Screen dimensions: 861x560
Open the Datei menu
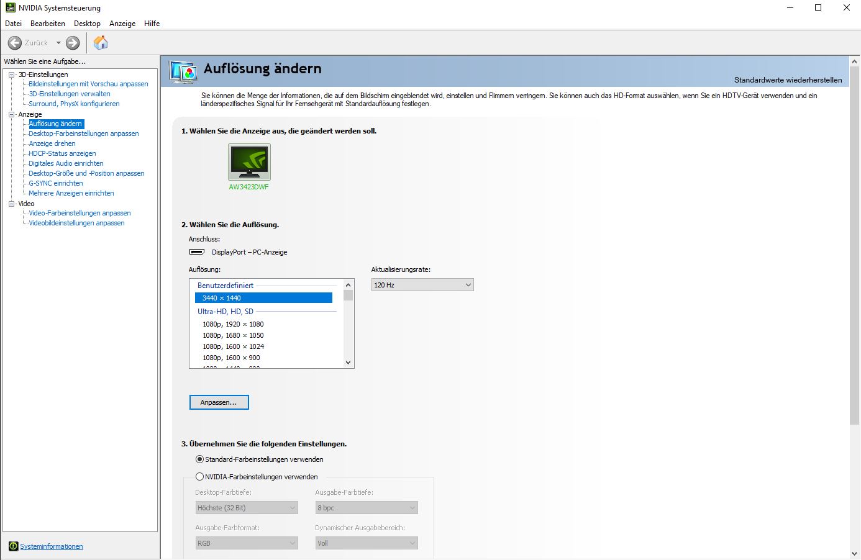(x=13, y=24)
